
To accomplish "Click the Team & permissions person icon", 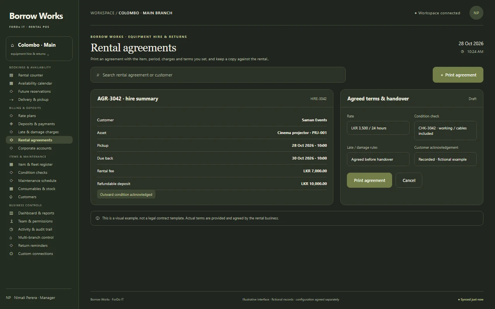I will [x=11, y=221].
